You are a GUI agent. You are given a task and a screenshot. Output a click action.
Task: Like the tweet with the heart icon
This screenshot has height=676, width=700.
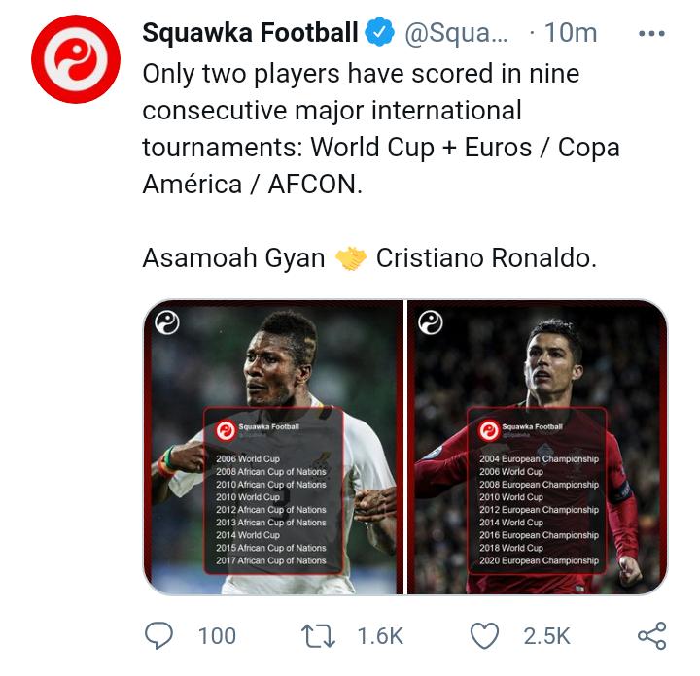coord(485,635)
